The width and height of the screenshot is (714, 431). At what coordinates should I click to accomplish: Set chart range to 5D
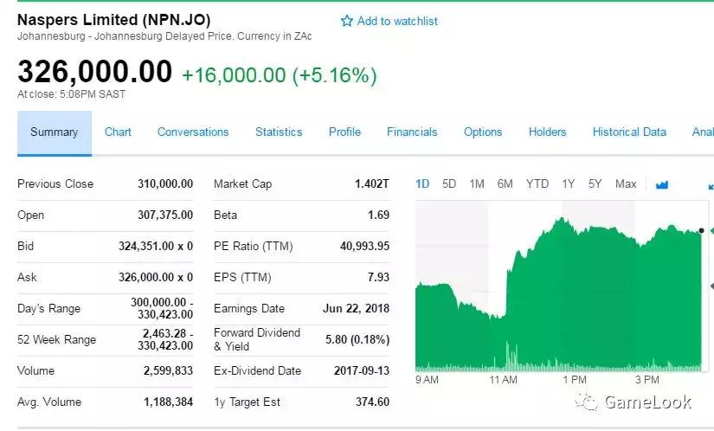449,183
